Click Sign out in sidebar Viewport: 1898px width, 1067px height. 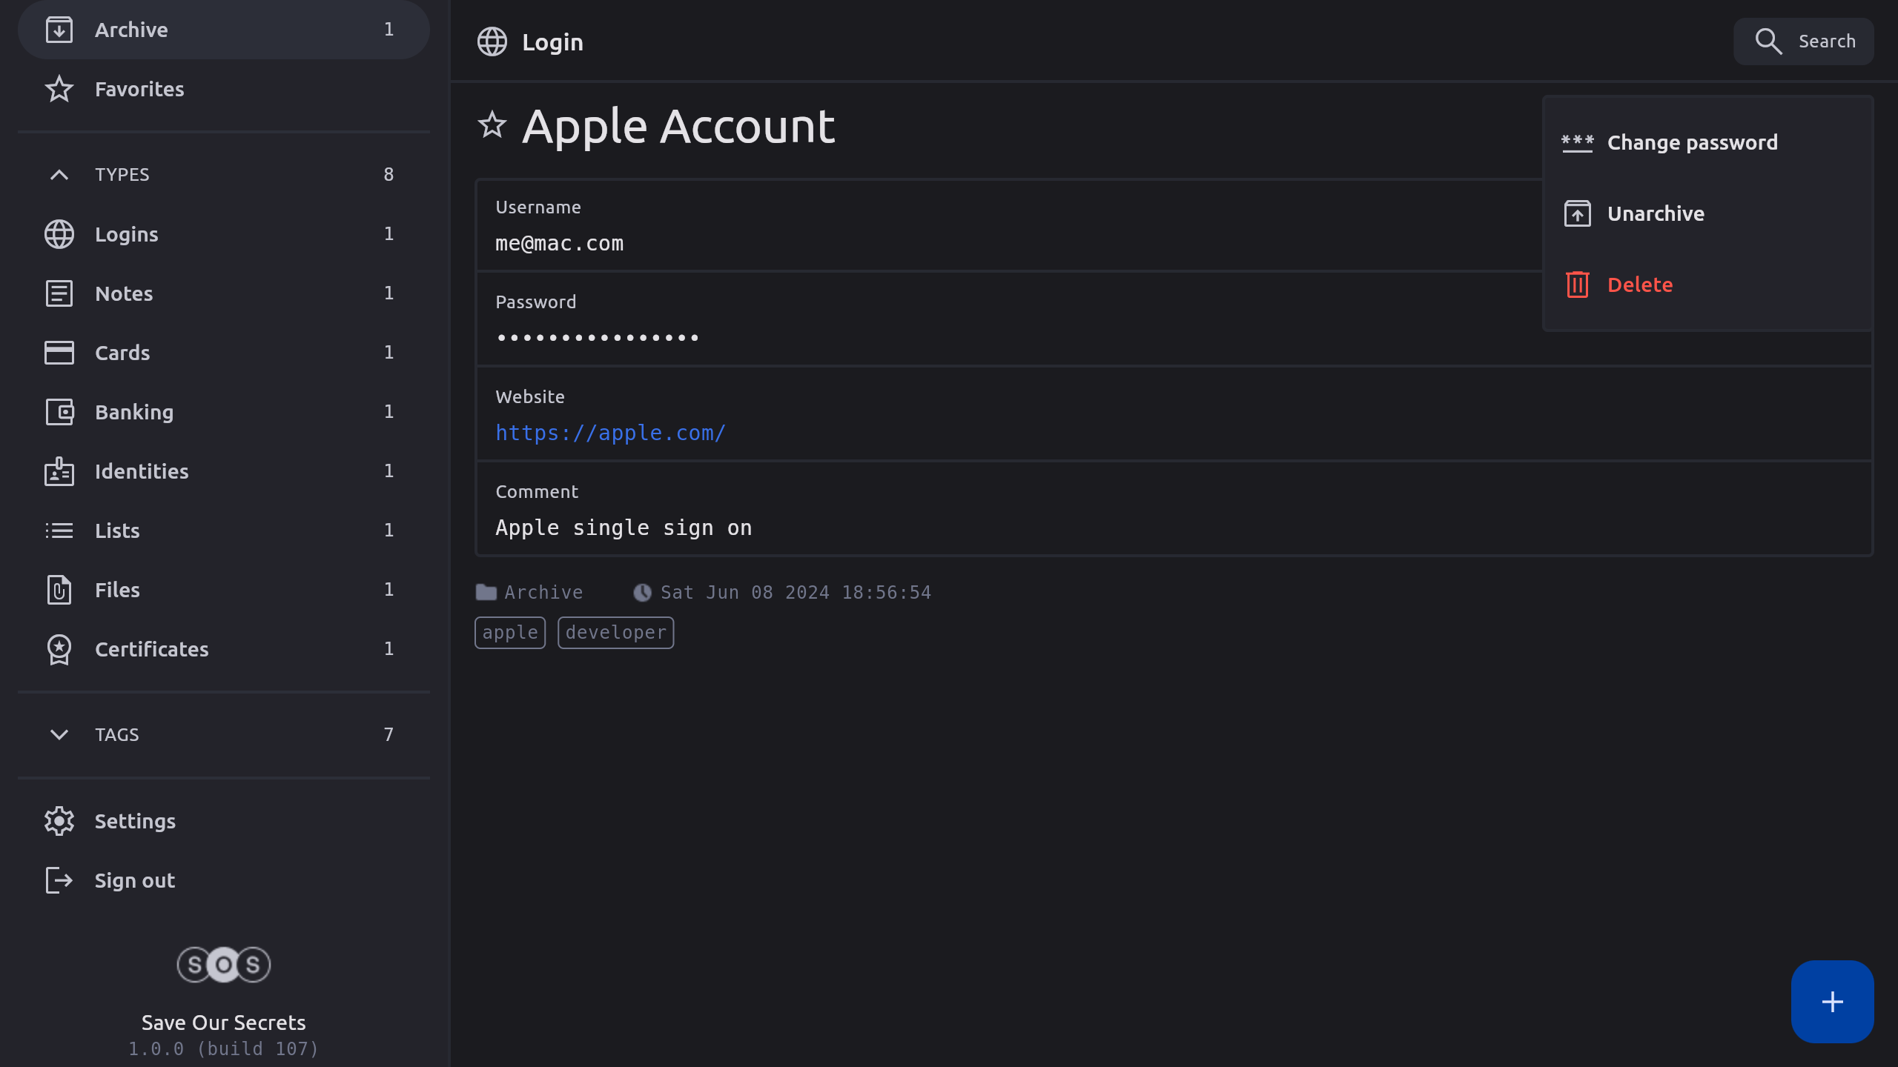[133, 880]
